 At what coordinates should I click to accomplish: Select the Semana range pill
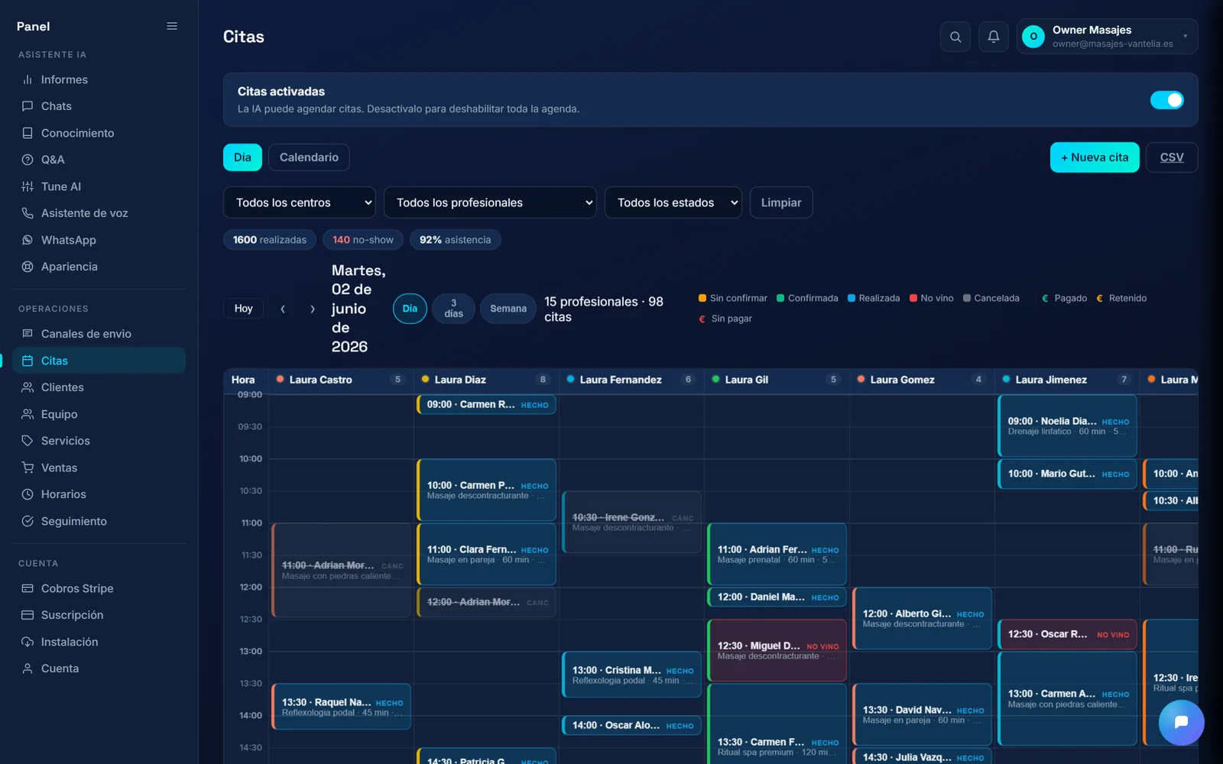click(508, 309)
